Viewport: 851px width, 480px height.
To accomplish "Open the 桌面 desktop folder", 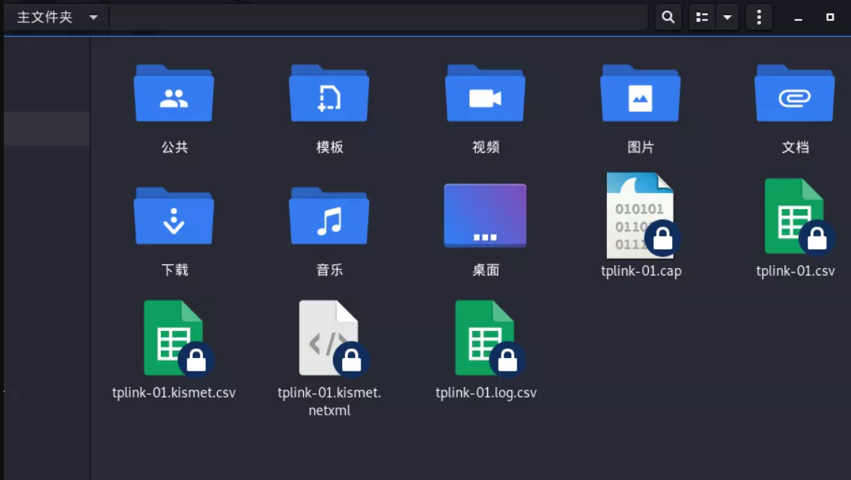I will point(485,216).
